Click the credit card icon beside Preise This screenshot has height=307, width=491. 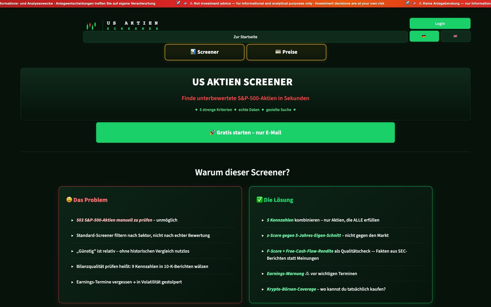pyautogui.click(x=278, y=52)
